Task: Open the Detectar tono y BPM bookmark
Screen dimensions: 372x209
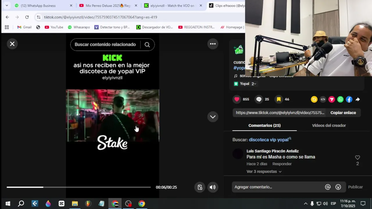Action: tap(112, 27)
